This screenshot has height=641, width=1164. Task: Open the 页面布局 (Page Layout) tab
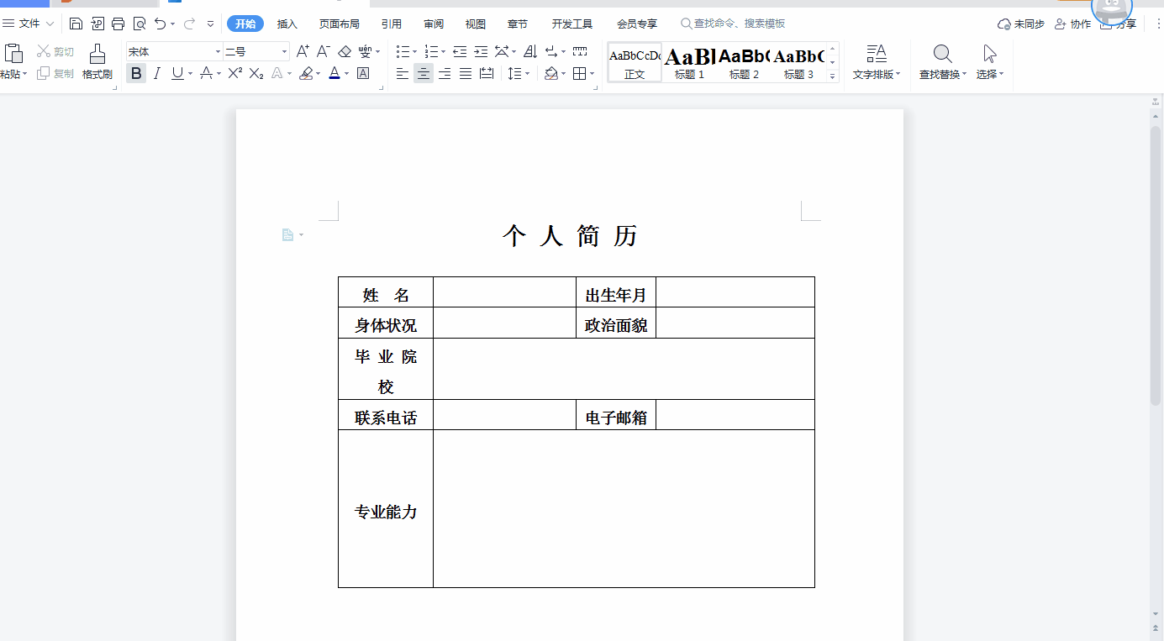(x=339, y=24)
